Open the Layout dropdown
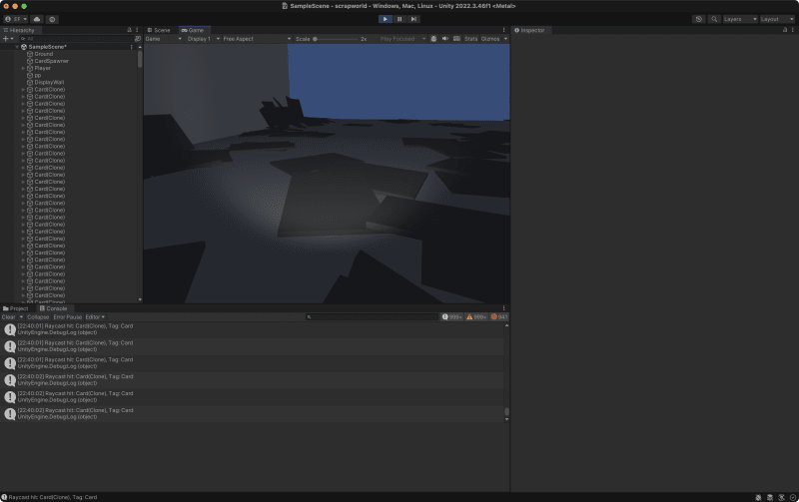This screenshot has width=799, height=502. coord(777,19)
